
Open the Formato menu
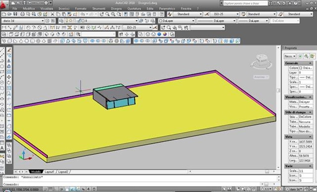click(x=81, y=9)
